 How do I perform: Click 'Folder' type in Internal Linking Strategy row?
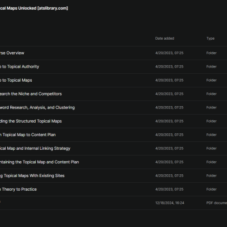click(x=211, y=148)
